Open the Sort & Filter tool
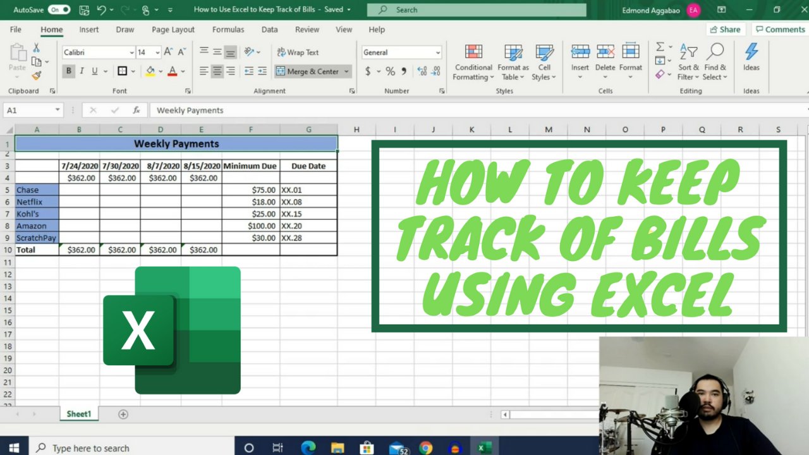 688,61
